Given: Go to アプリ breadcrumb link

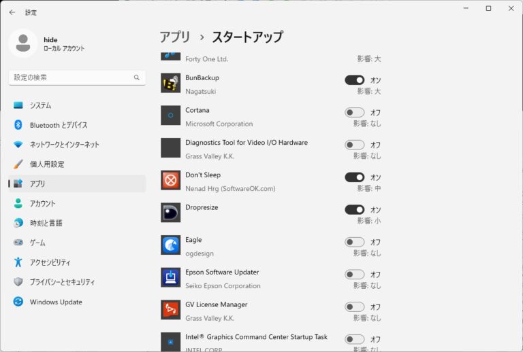Looking at the screenshot, I should click(175, 37).
